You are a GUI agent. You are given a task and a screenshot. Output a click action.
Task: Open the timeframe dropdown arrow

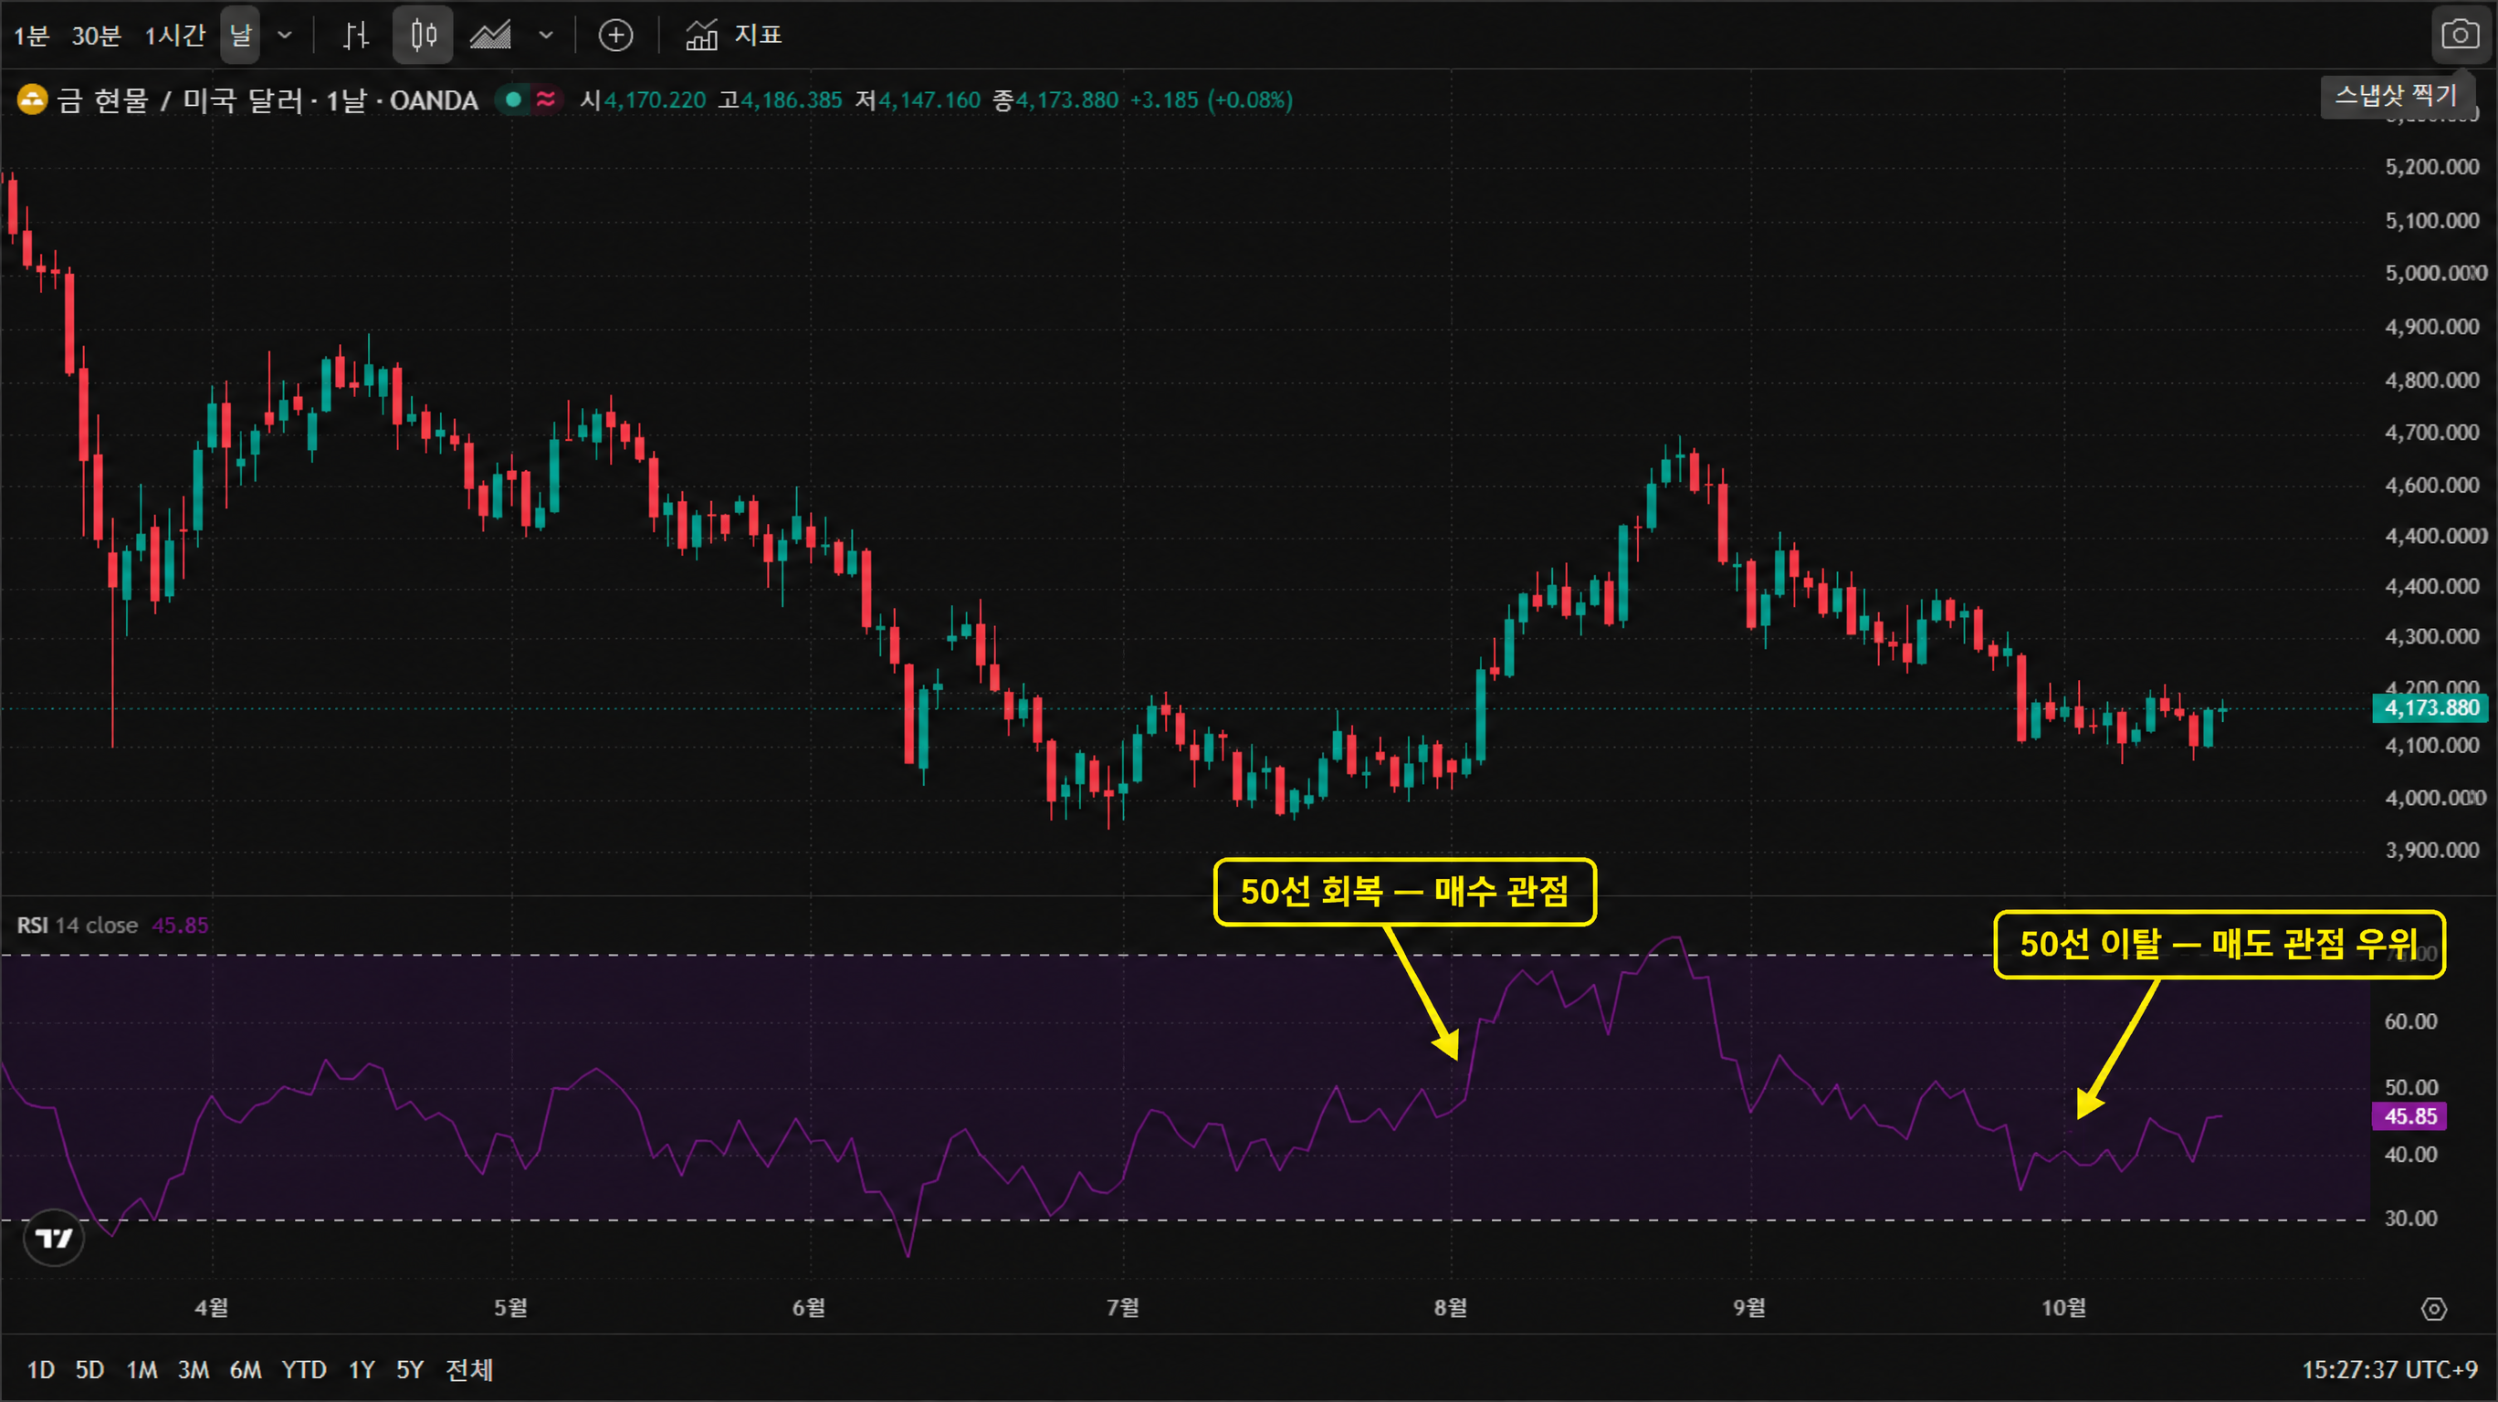285,36
